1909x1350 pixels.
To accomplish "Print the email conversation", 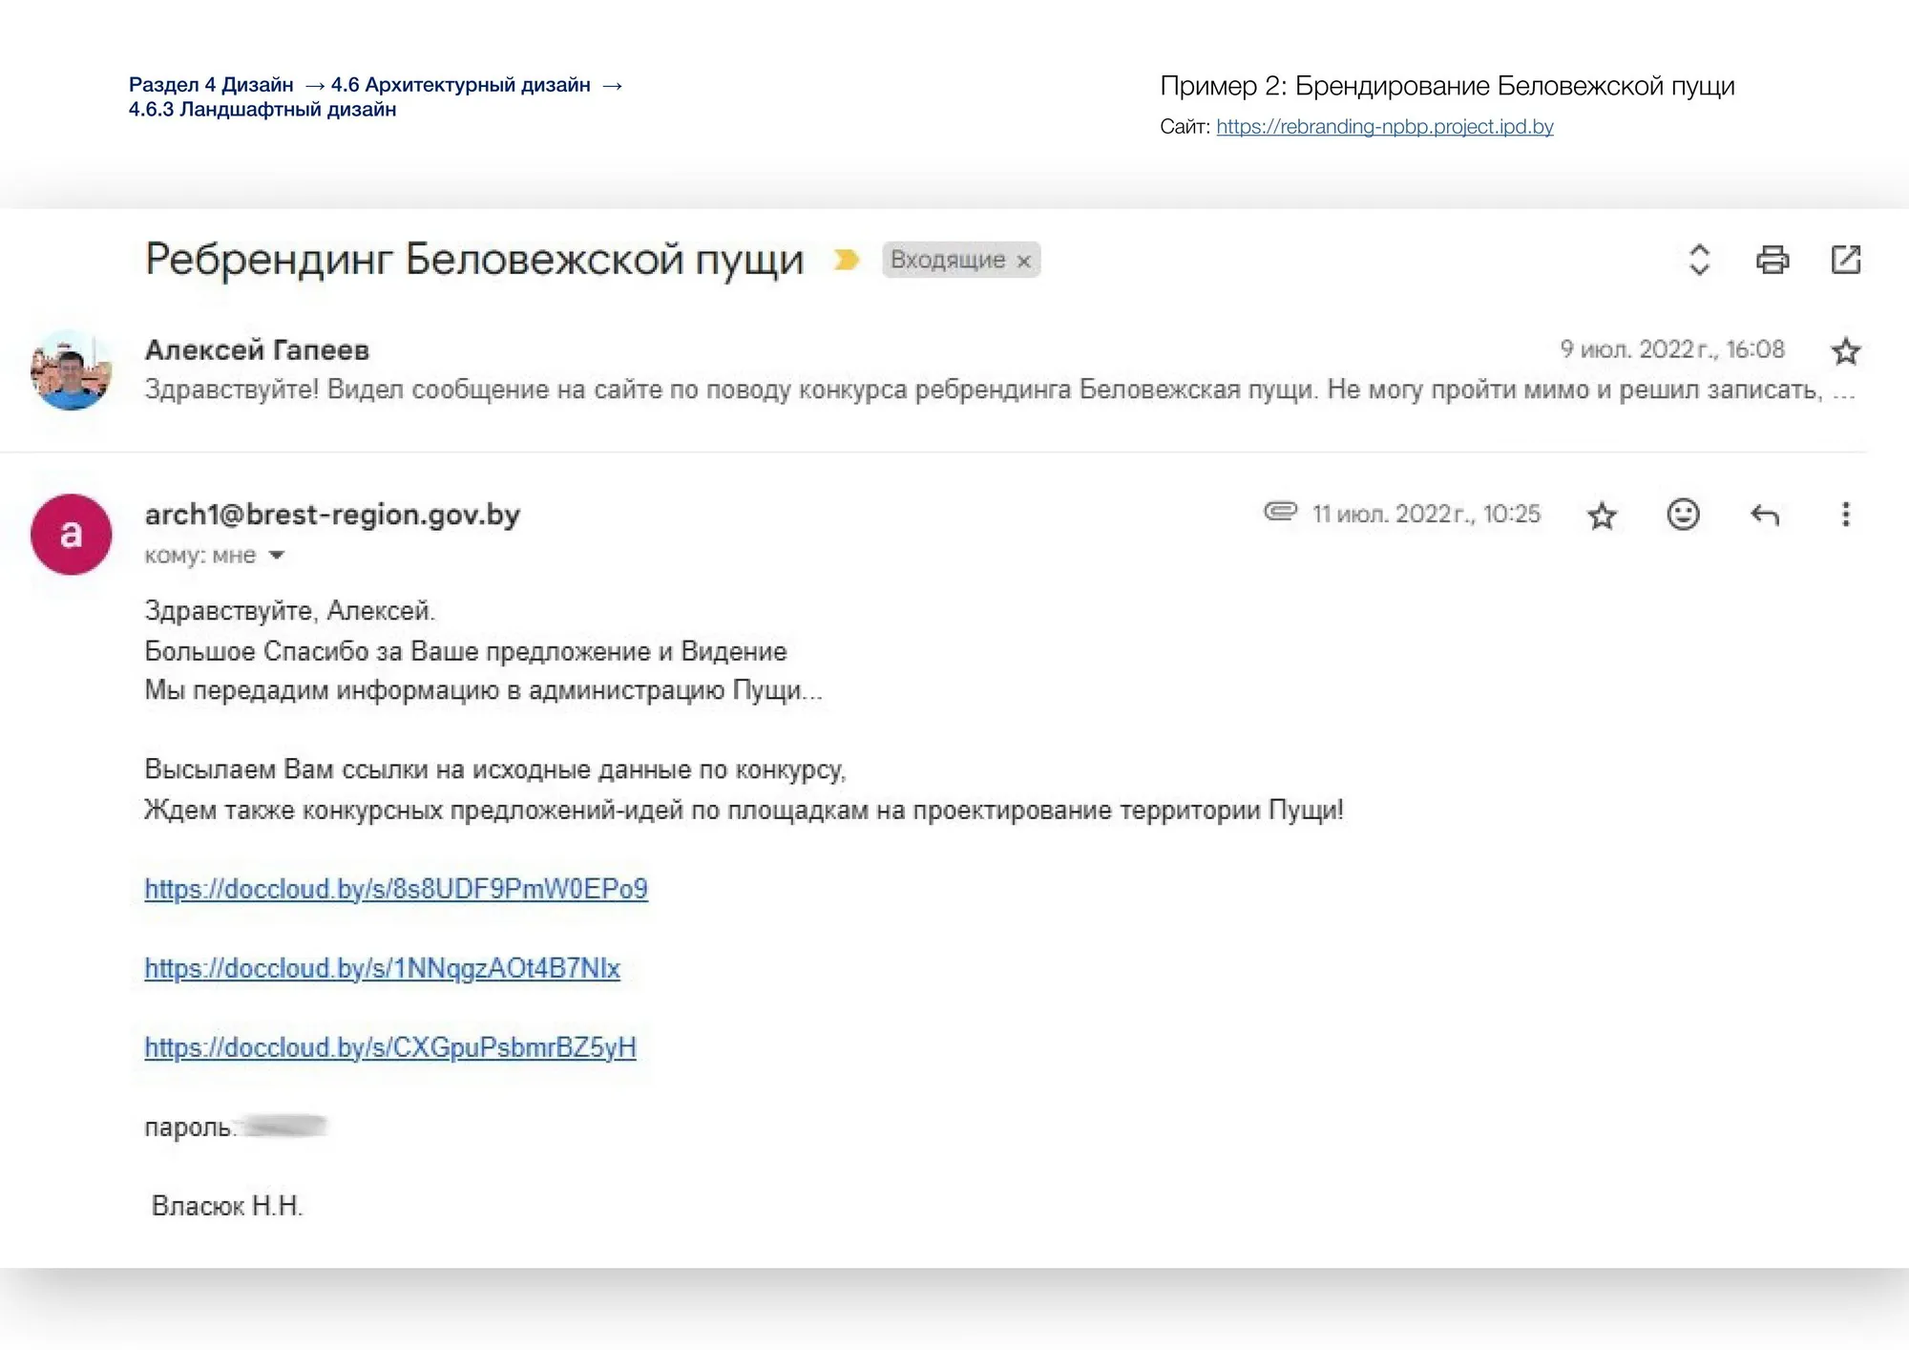I will click(x=1773, y=260).
